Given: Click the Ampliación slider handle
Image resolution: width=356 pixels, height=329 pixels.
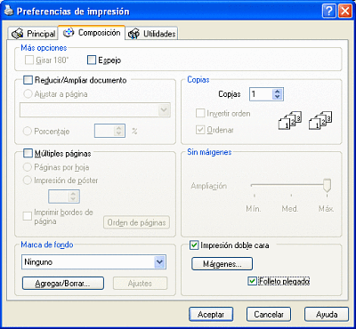Looking at the screenshot, I should point(327,185).
